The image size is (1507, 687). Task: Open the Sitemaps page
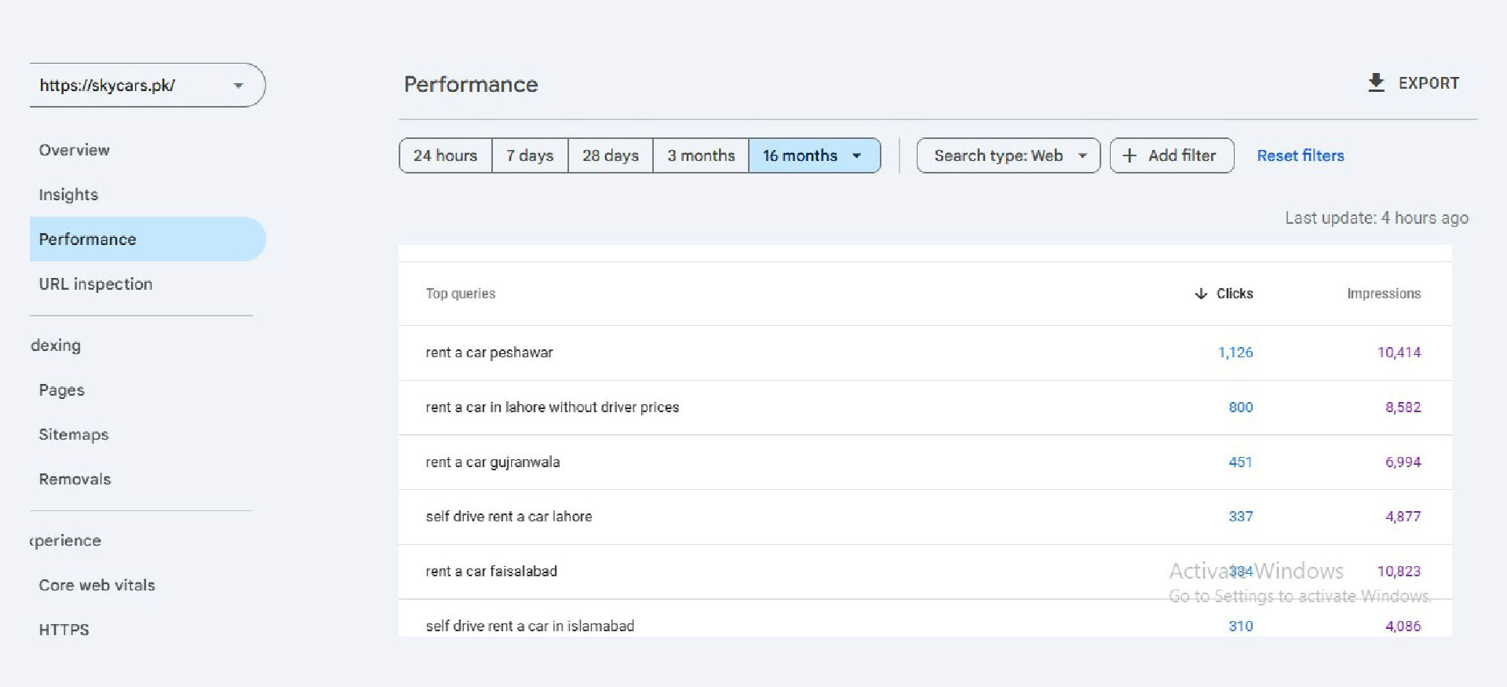tap(74, 435)
